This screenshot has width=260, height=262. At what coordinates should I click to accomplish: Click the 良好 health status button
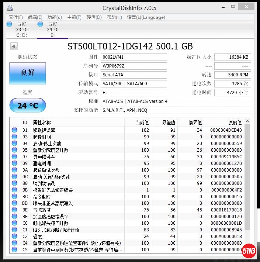pyautogui.click(x=28, y=73)
